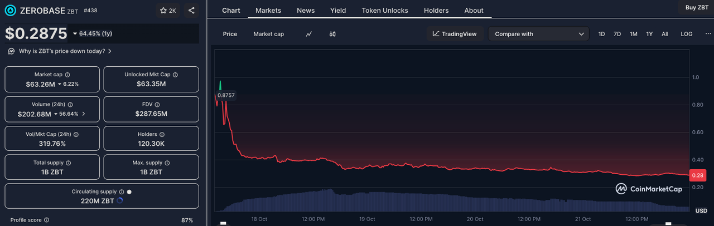The image size is (714, 226).
Task: Click the $287.65M FDV value
Action: click(x=151, y=114)
